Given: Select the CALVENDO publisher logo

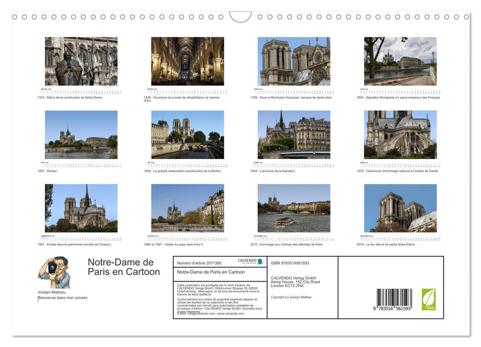Looking at the screenshot, I should coord(246,262).
